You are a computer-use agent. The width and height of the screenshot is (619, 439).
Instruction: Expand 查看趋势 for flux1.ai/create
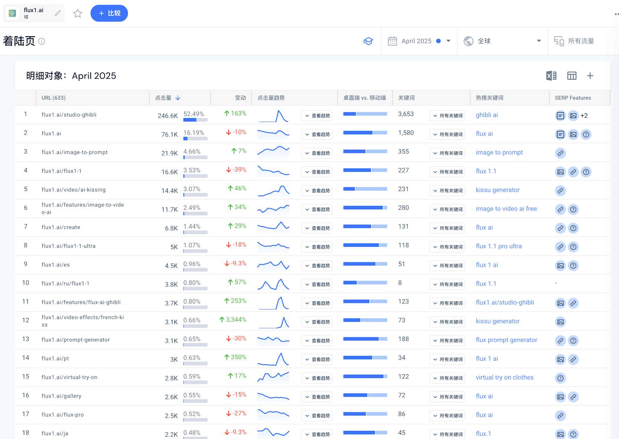click(317, 228)
